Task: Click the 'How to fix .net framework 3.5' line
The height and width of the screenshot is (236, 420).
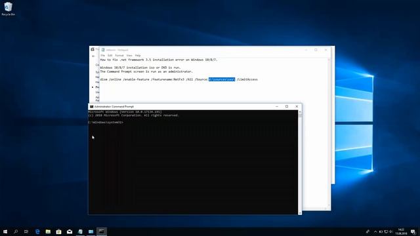Action: 159,60
